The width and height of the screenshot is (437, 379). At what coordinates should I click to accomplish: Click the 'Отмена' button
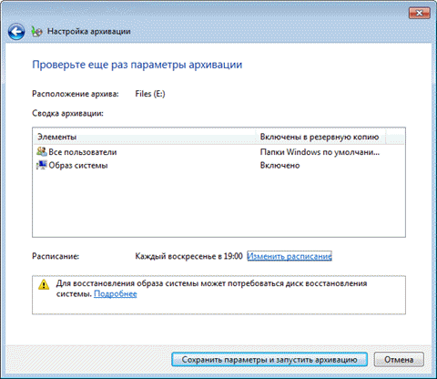pos(399,360)
